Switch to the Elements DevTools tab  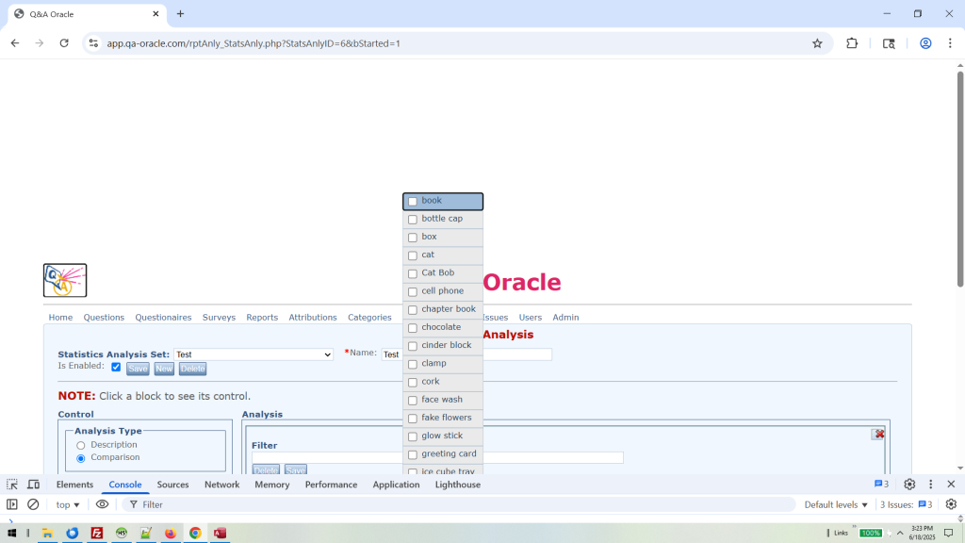tap(74, 485)
